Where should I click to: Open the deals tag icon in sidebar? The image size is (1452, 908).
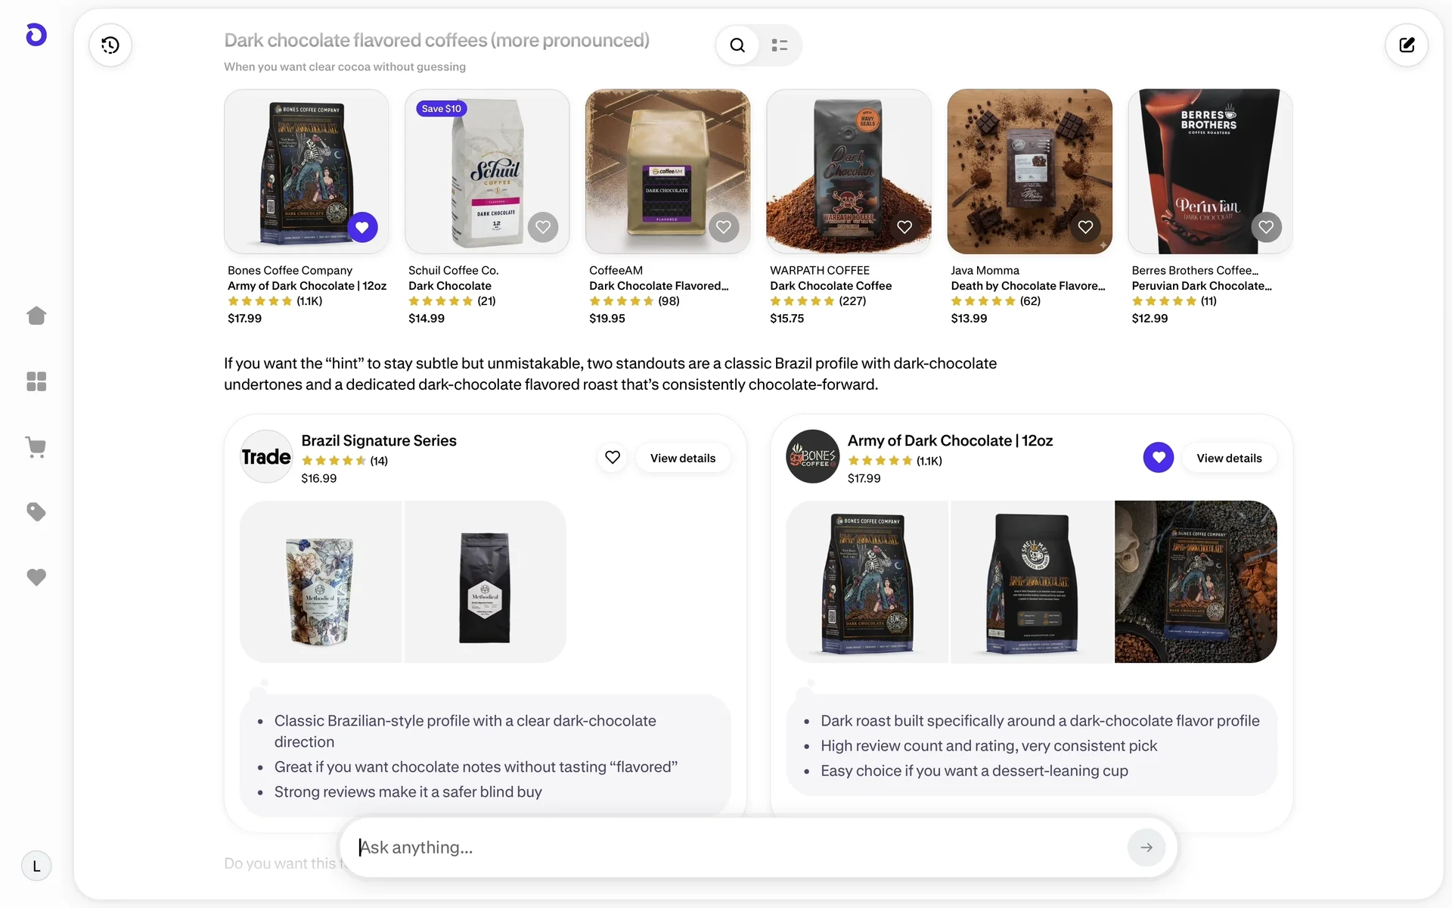(36, 512)
